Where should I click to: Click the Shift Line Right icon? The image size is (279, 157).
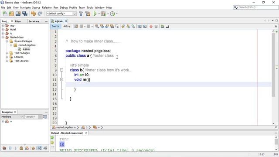click(x=145, y=26)
